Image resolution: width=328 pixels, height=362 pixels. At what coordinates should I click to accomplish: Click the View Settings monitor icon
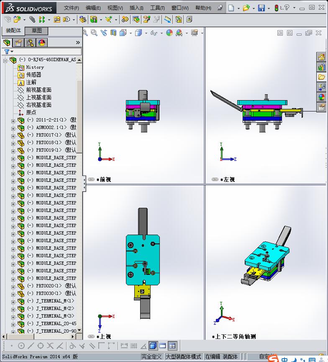[x=195, y=33]
